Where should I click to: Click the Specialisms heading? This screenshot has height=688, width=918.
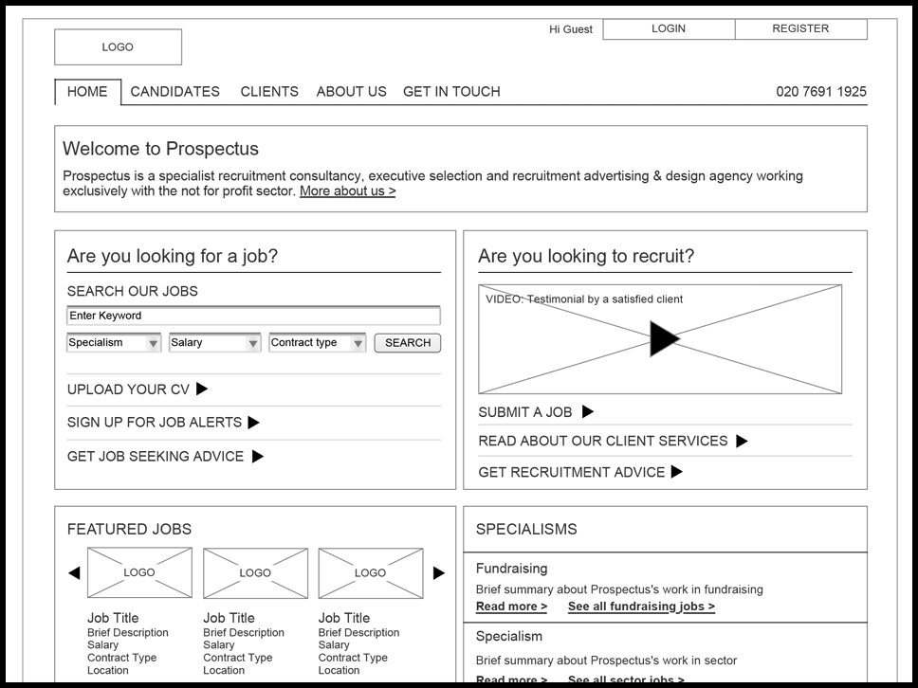pos(526,529)
